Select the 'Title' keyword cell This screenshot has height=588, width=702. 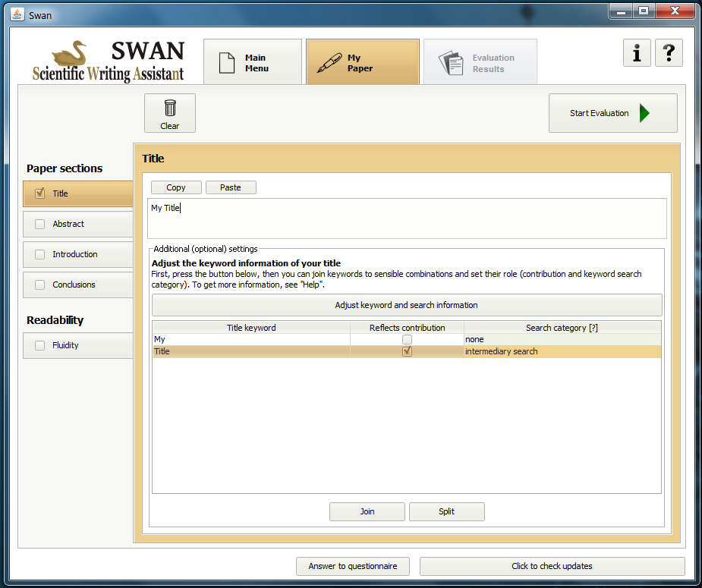coord(251,351)
